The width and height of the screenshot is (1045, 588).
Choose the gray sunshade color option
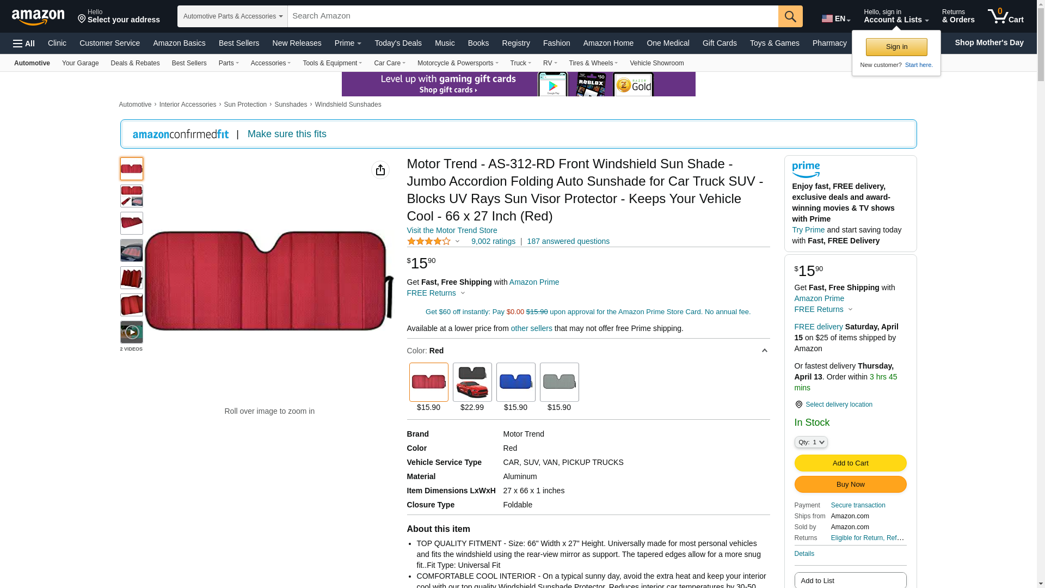(559, 382)
